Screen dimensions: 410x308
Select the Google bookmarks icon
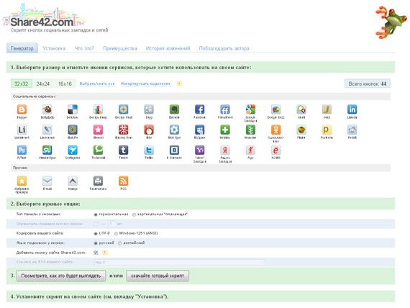(250, 109)
